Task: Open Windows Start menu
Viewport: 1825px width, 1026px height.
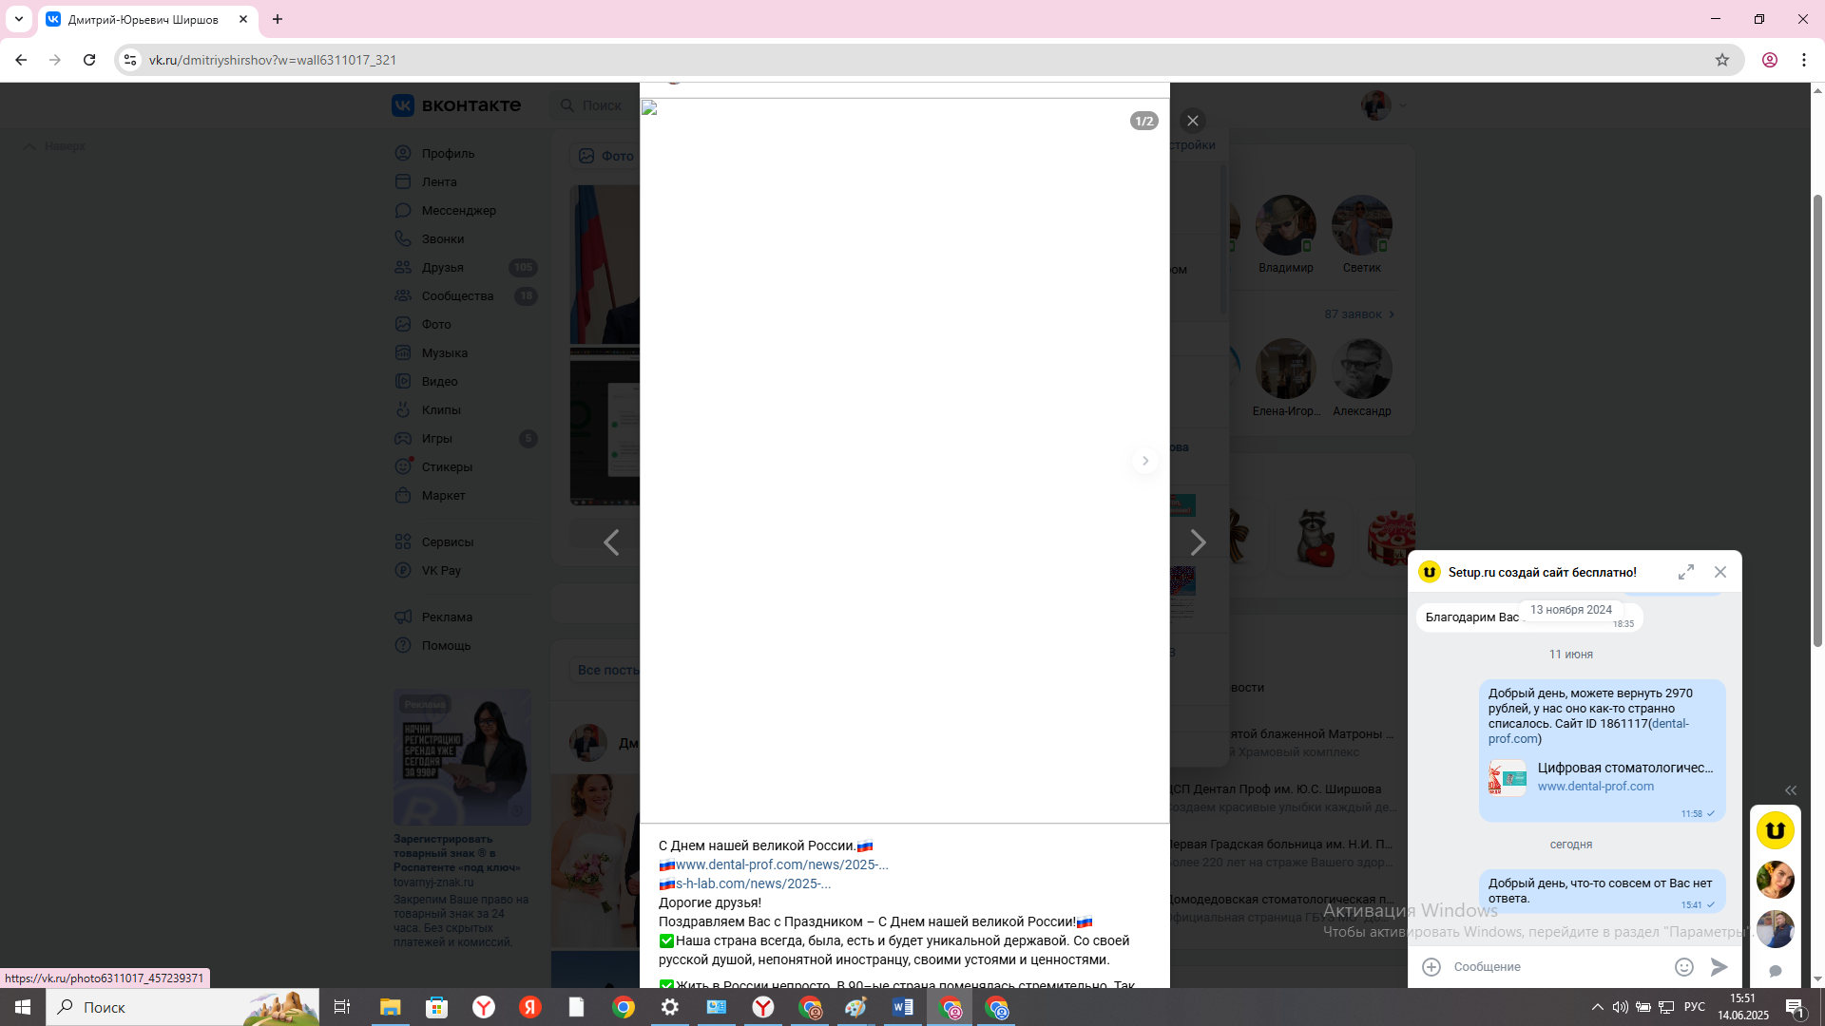Action: tap(23, 1007)
